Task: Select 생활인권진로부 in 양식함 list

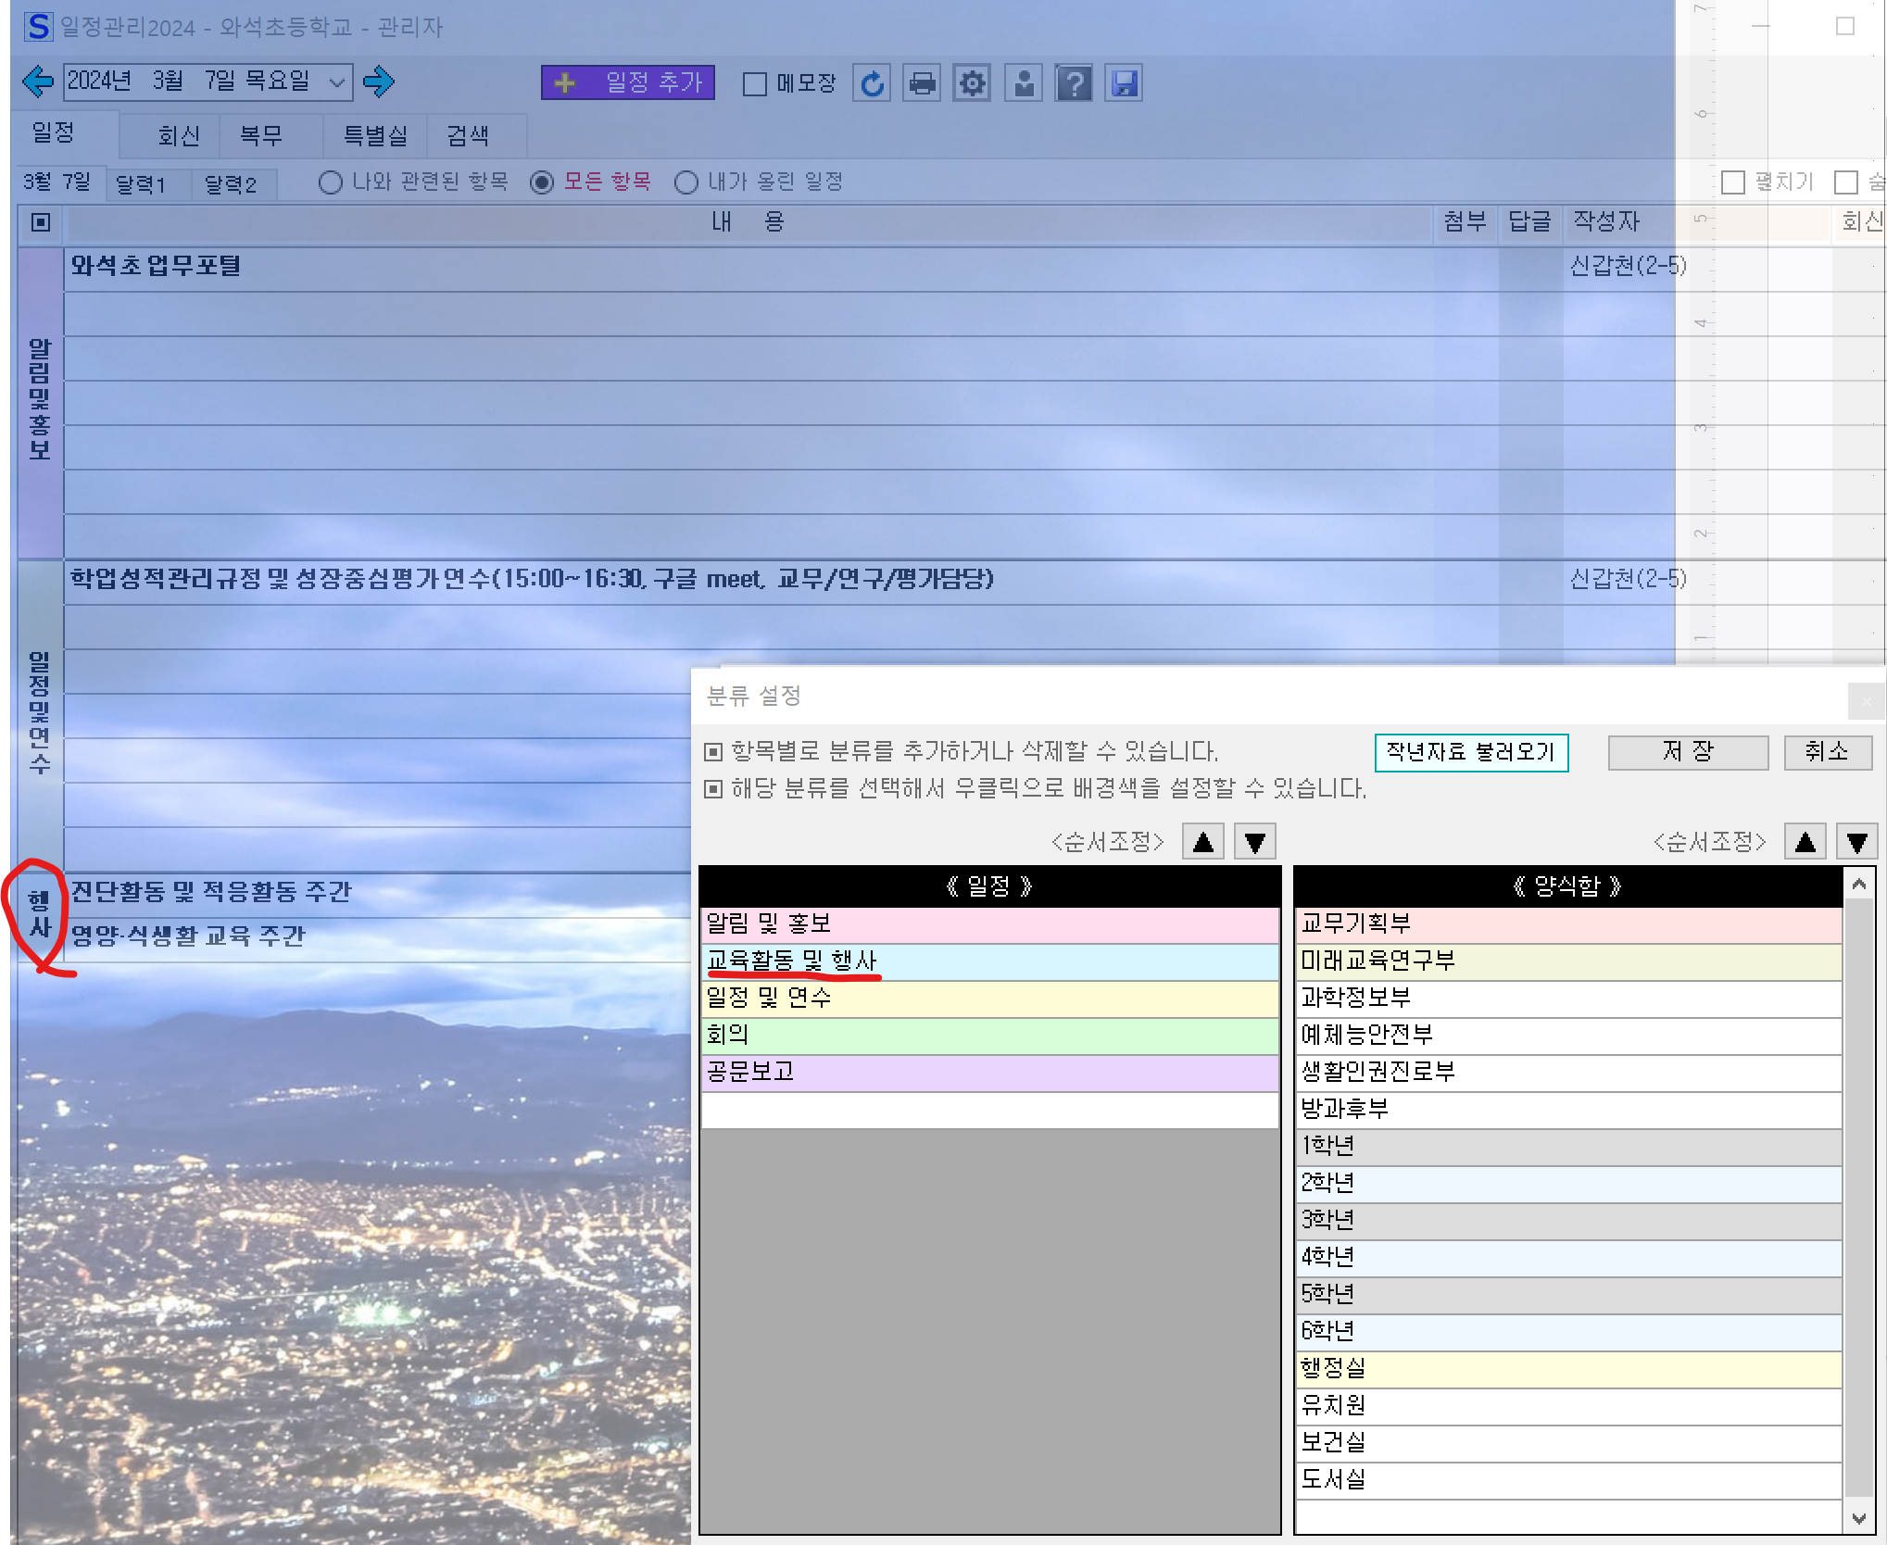Action: [1568, 1073]
